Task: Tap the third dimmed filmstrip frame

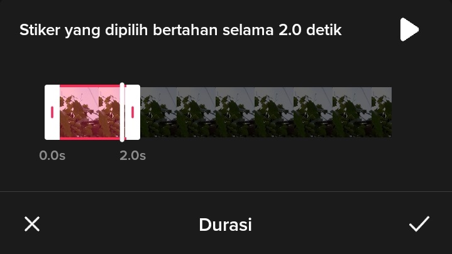Action: [x=235, y=112]
